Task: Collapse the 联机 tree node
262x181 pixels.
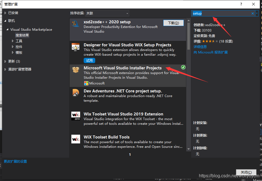Action: (x=5, y=21)
